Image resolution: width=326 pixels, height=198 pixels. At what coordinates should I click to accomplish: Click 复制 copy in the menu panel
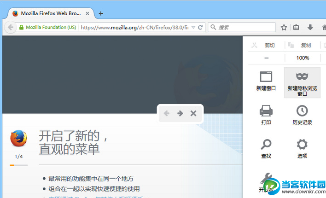[x=306, y=45]
